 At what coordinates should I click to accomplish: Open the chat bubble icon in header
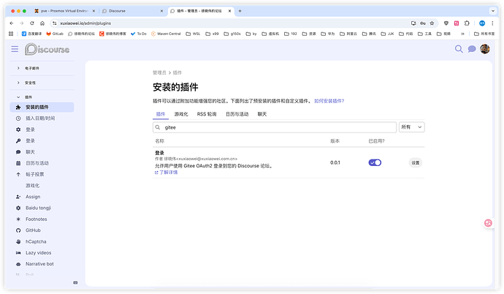[x=472, y=49]
